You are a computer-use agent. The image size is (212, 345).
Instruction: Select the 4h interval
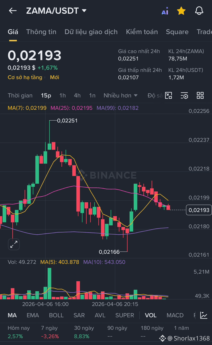[x=77, y=95]
